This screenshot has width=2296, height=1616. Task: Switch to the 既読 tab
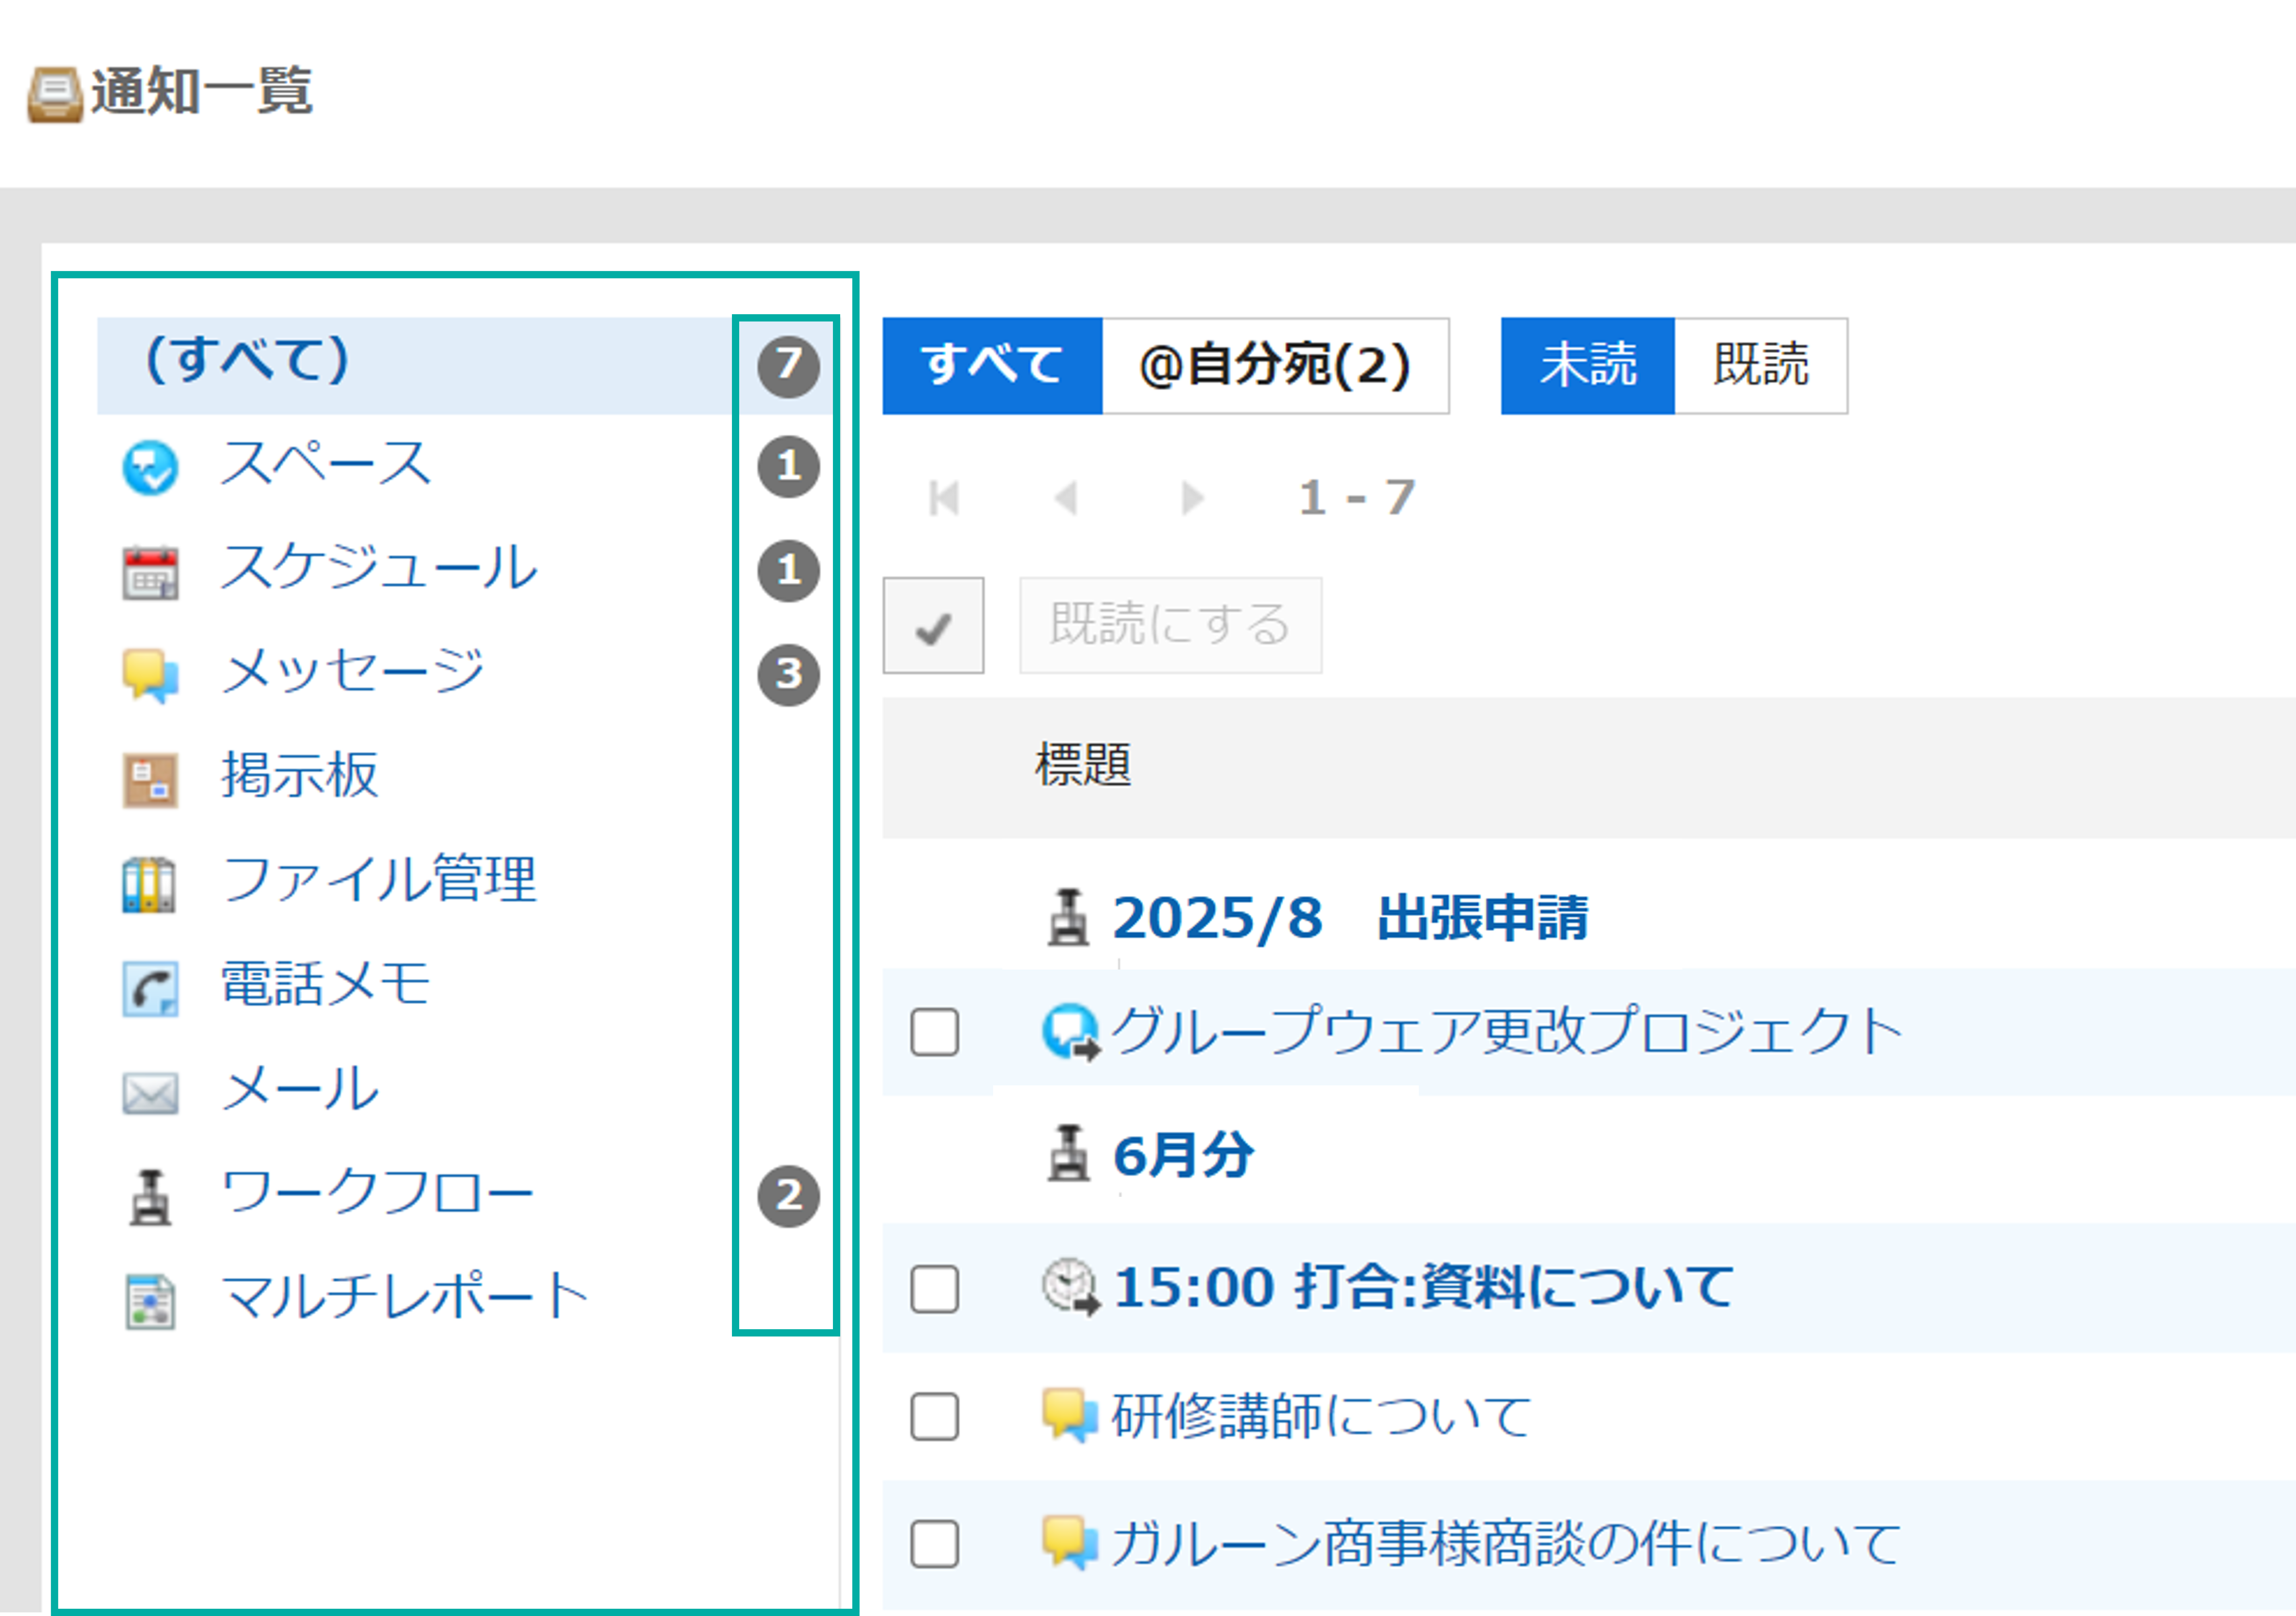[1761, 366]
